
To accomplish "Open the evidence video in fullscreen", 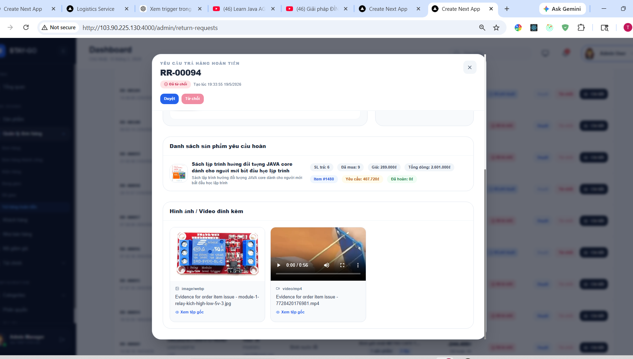I will (342, 265).
